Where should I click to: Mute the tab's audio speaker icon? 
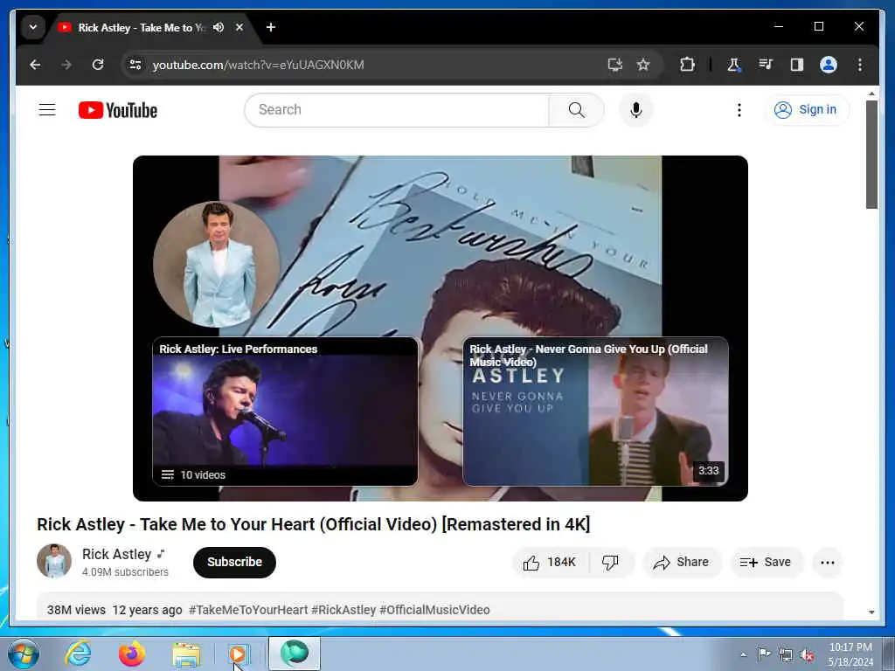(x=219, y=27)
